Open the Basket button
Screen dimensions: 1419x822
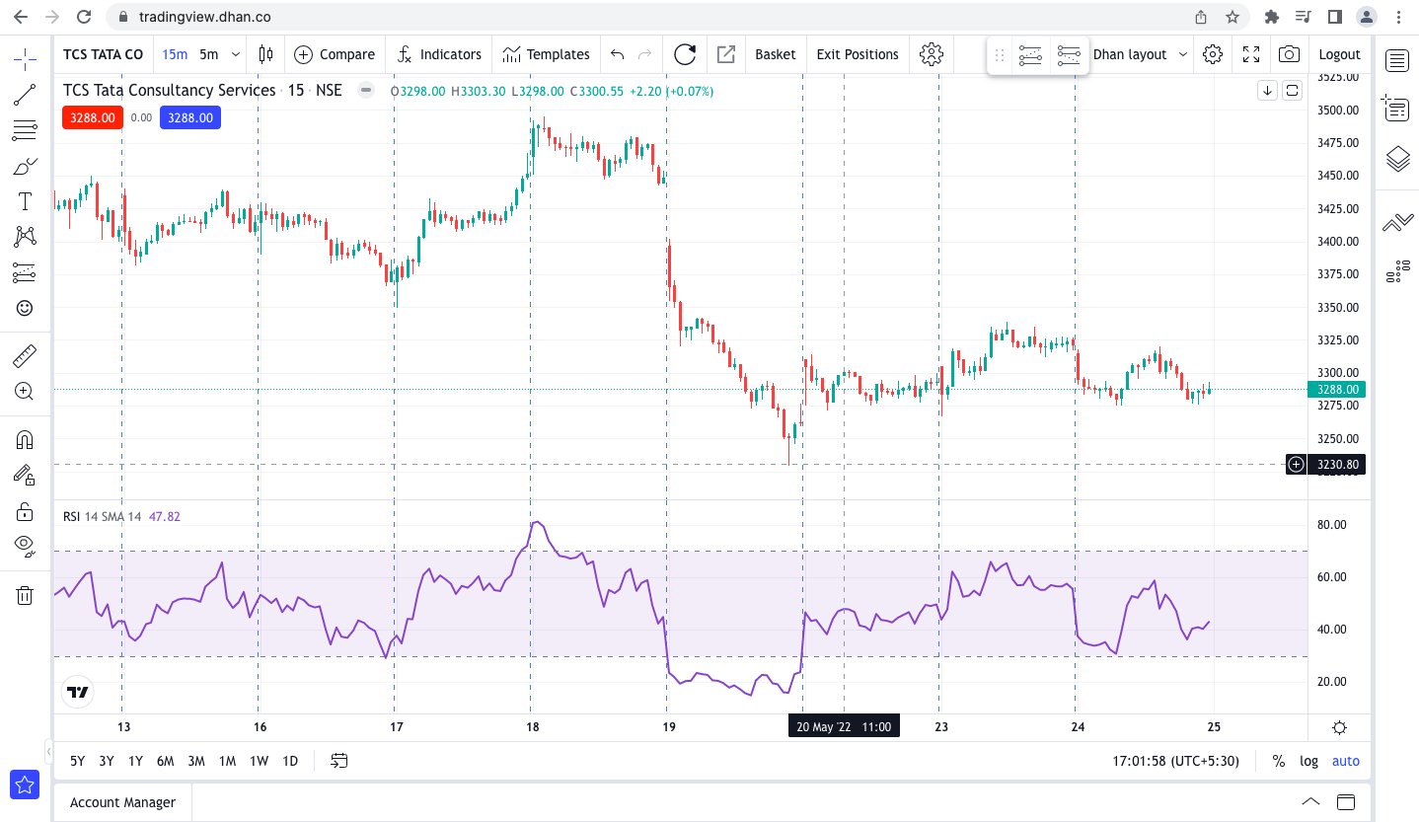tap(776, 54)
